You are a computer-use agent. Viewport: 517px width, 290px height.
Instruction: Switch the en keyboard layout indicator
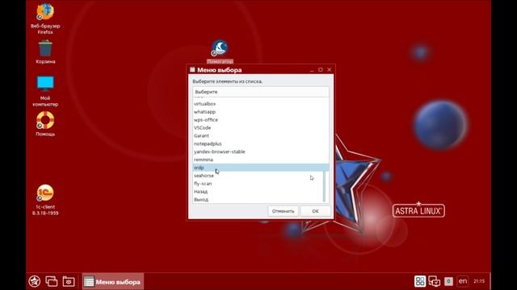tap(463, 281)
